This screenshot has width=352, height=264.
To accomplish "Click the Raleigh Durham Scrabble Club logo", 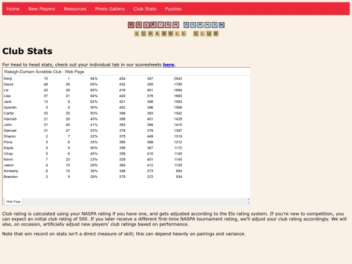I will (x=176, y=29).
